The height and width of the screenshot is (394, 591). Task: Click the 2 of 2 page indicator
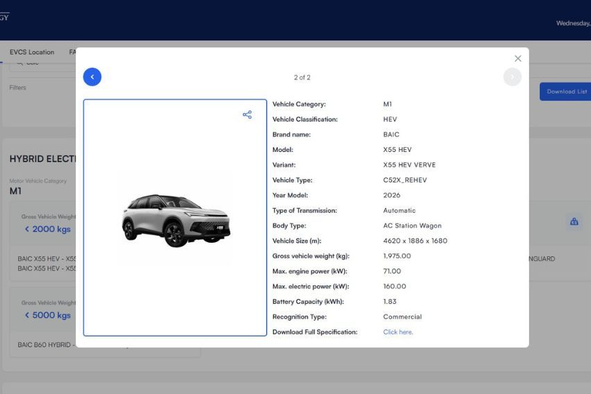(x=302, y=77)
